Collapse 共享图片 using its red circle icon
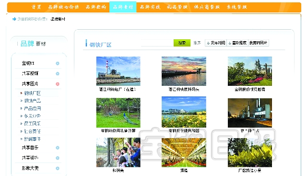307x176 pixels. (58, 84)
